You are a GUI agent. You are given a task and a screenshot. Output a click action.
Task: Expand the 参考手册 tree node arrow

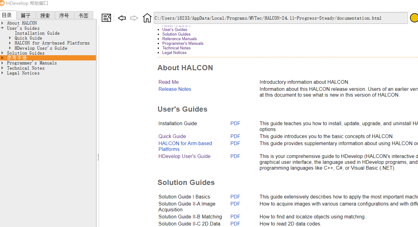coord(2,58)
